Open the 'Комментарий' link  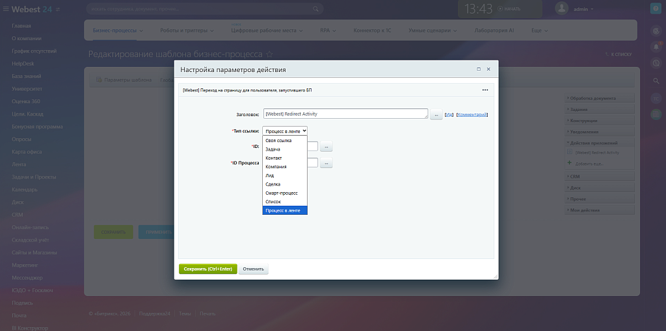pos(472,114)
